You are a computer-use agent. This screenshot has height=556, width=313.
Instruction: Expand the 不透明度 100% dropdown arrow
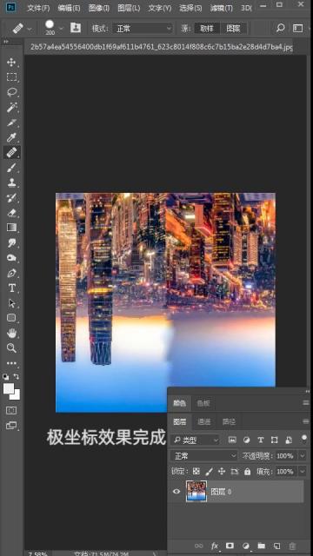click(303, 455)
